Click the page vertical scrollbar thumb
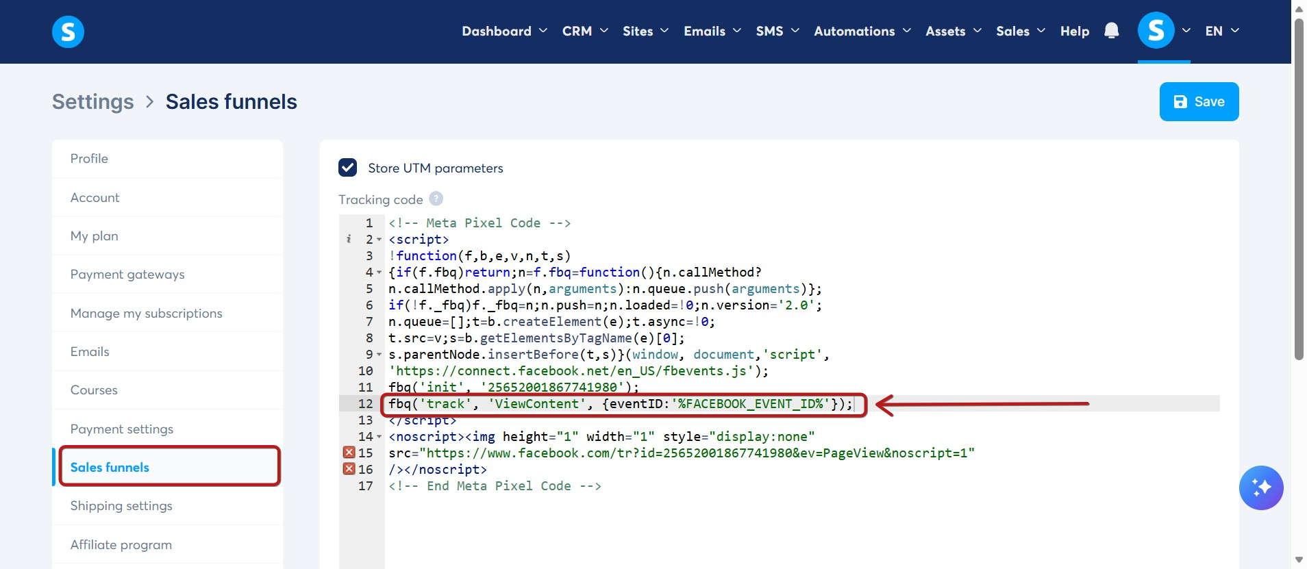Viewport: 1307px width, 569px height. click(1298, 188)
